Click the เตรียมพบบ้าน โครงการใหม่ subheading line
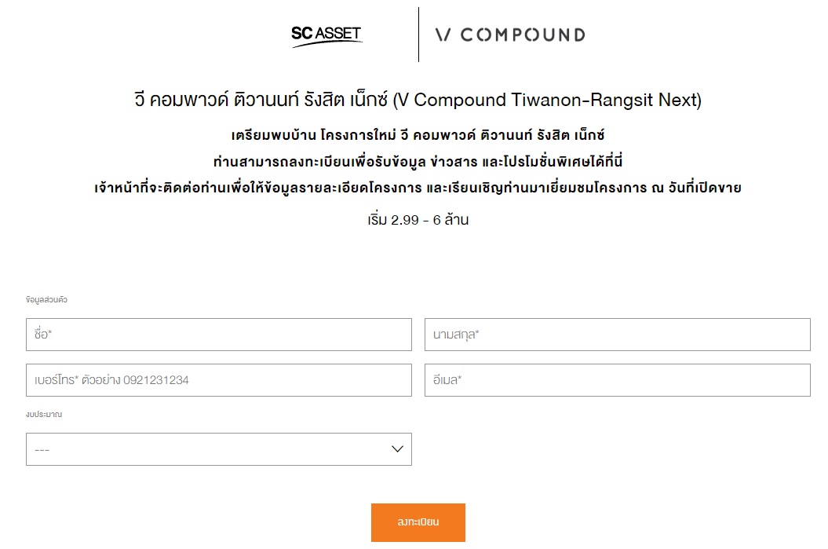Image resolution: width=828 pixels, height=549 pixels. [x=418, y=136]
